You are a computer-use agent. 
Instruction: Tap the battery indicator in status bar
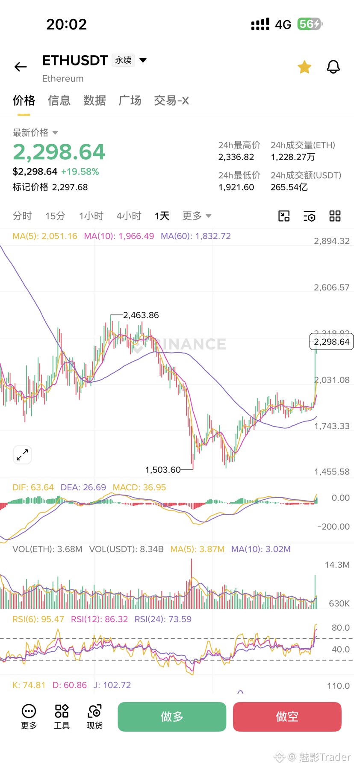pyautogui.click(x=310, y=24)
